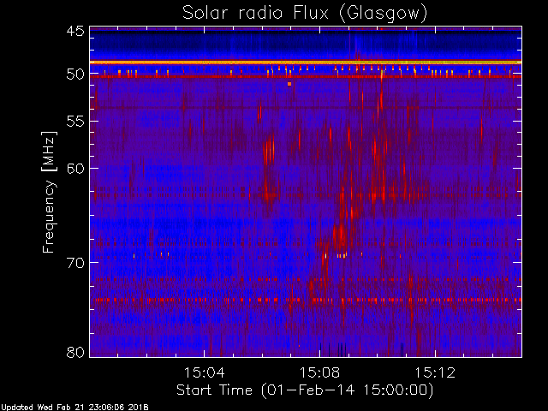The width and height of the screenshot is (548, 411).
Task: Click the '15:08' time tick label
Action: click(x=319, y=372)
